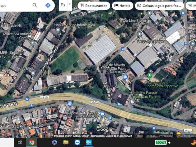Expand the input tools dropdown arrow
This screenshot has width=196, height=147.
click(x=70, y=4)
